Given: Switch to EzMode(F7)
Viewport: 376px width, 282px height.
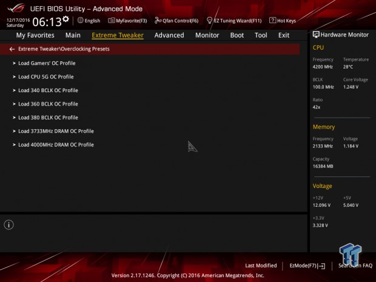Looking at the screenshot, I should [x=303, y=266].
